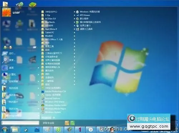Expand the Tablet PC row arrow
The width and height of the screenshot is (179, 133).
pos(74,33)
